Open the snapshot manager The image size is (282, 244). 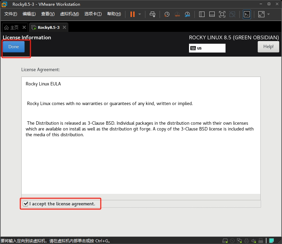click(x=187, y=14)
